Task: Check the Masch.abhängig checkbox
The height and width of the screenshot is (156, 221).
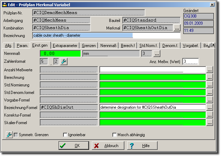Action: pyautogui.click(x=115, y=135)
